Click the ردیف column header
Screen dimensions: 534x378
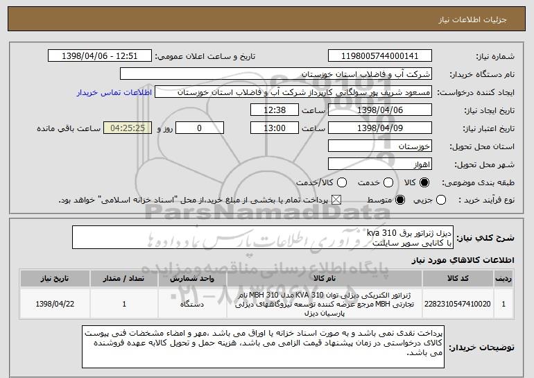click(x=503, y=279)
